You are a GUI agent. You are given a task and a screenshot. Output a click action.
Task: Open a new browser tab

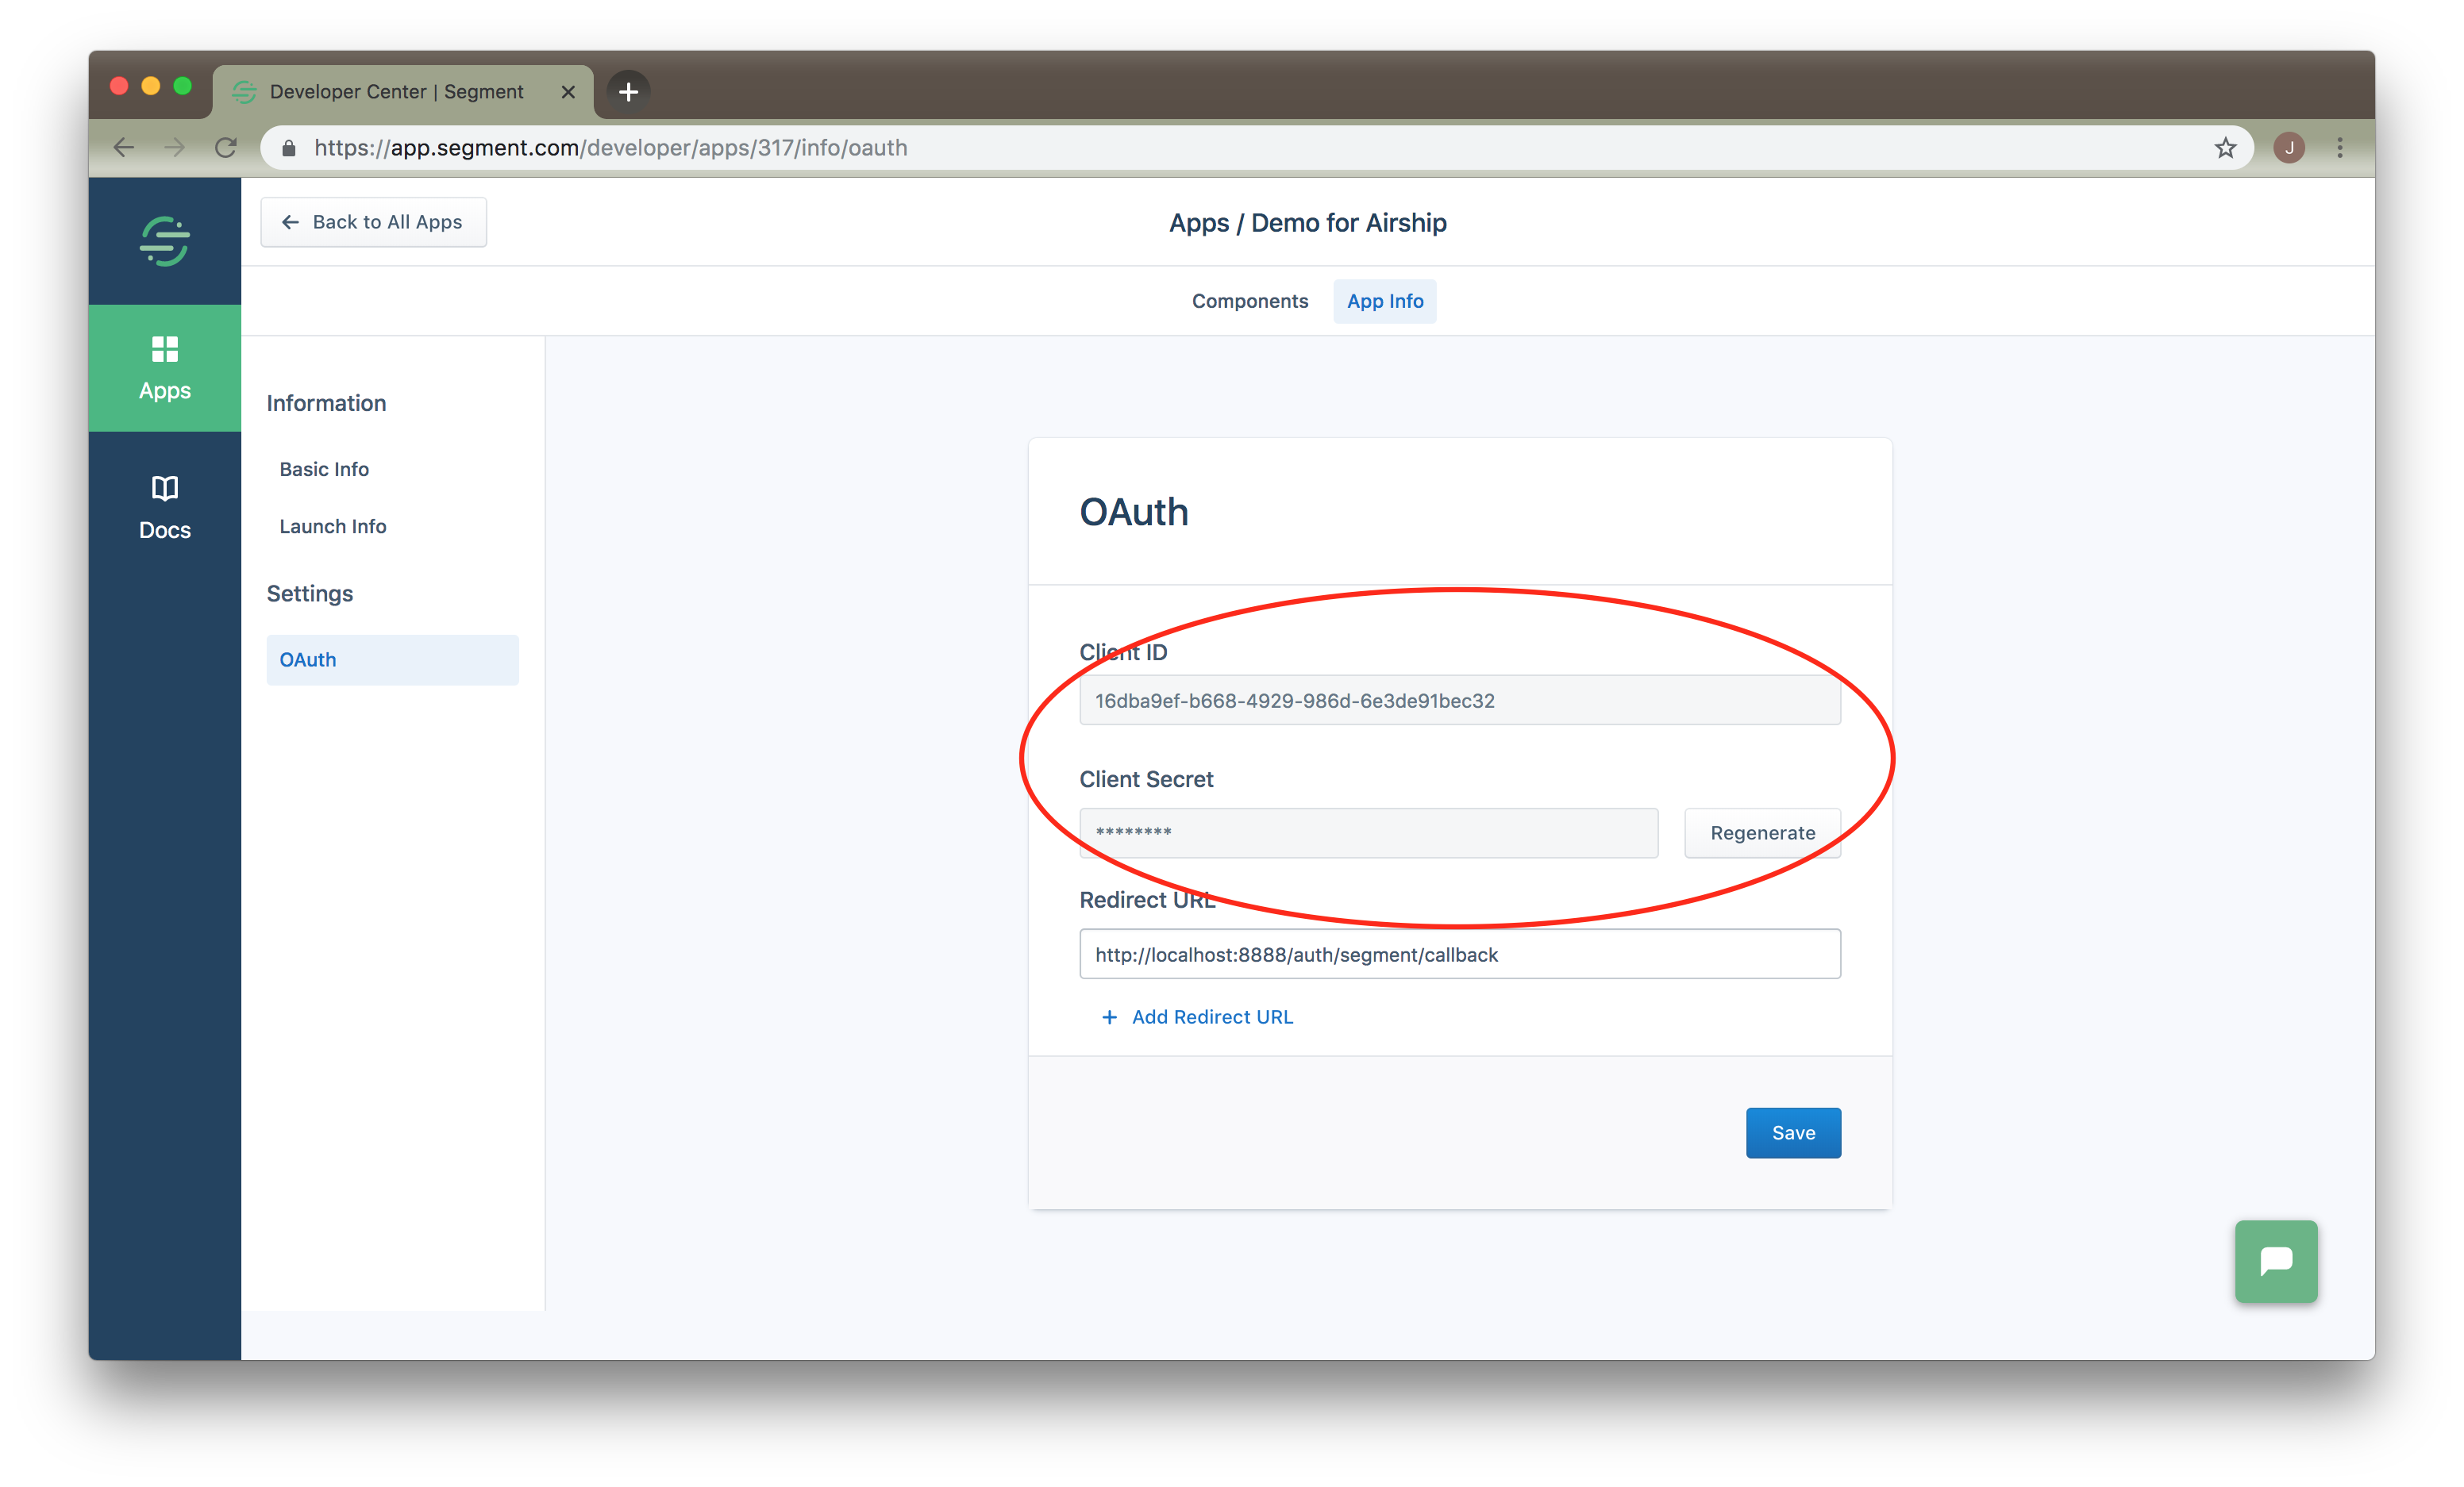(628, 92)
